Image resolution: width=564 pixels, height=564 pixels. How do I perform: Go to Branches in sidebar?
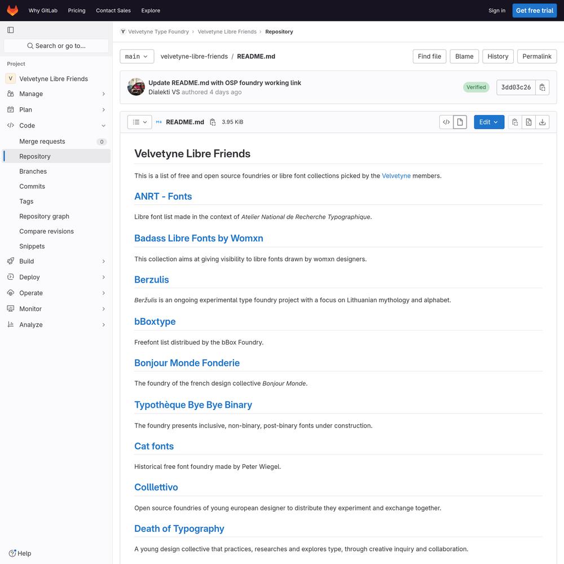tap(56, 171)
